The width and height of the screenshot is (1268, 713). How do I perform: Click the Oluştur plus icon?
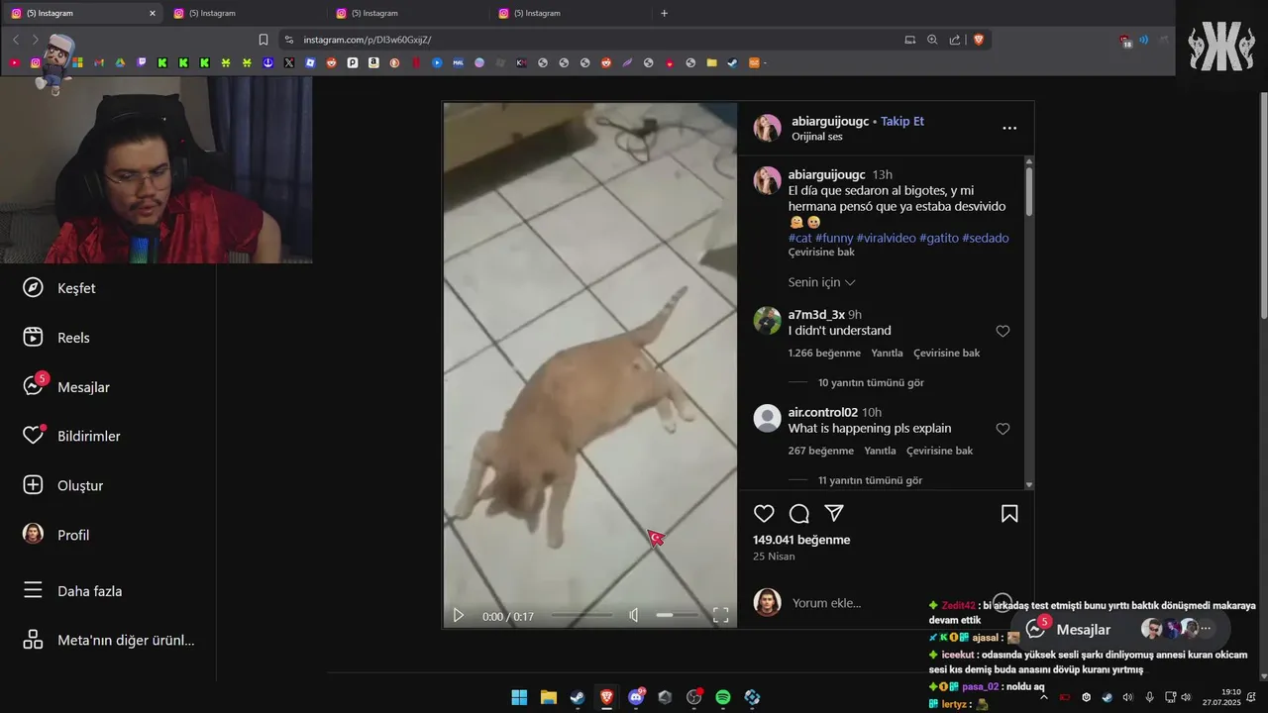tap(33, 485)
